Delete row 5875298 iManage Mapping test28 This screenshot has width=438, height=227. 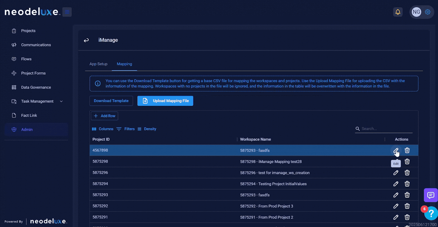(x=407, y=162)
